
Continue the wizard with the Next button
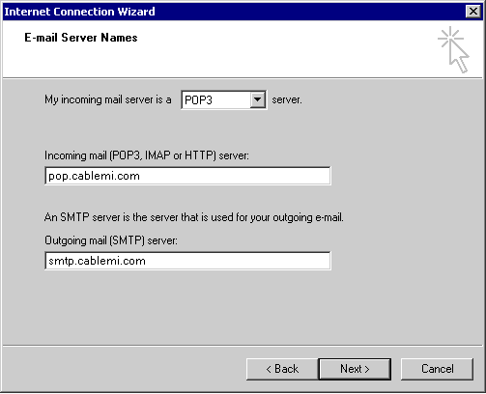tap(355, 369)
